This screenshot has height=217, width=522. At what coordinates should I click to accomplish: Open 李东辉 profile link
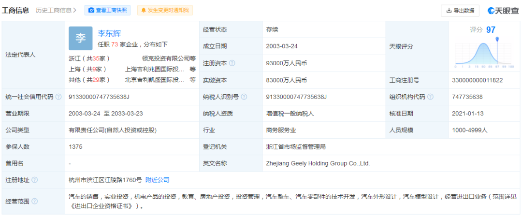pos(109,33)
